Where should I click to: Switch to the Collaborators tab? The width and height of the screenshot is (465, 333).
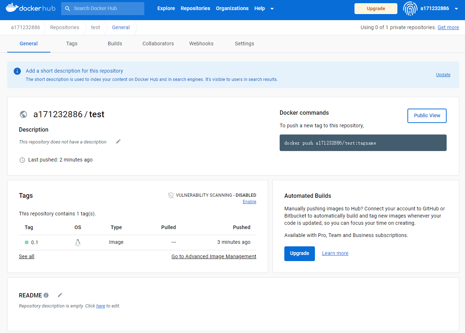tap(158, 44)
